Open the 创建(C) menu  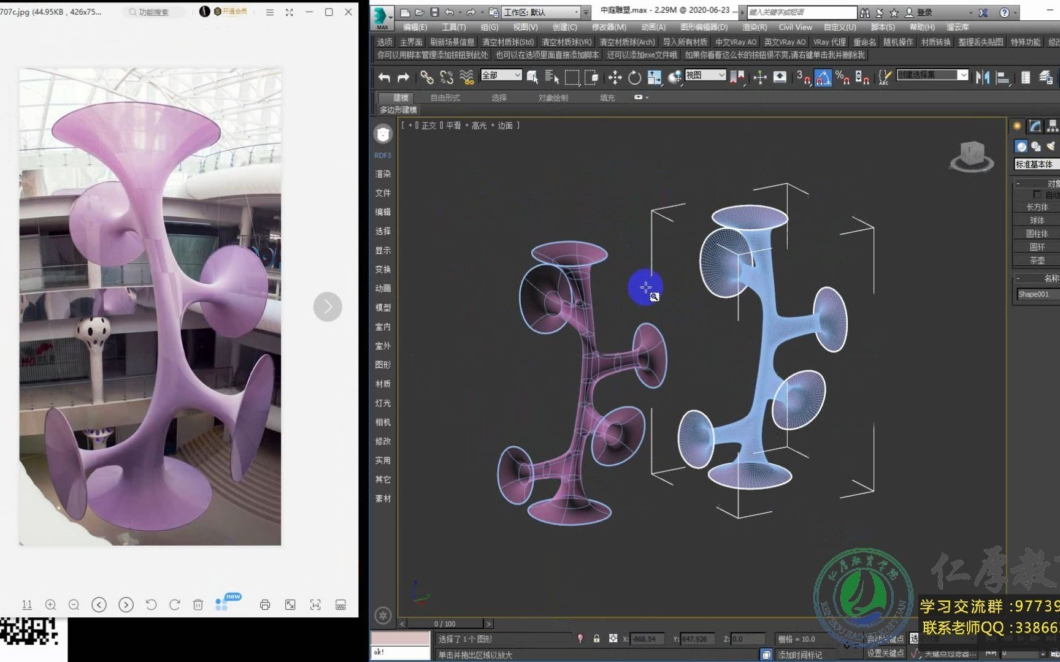pos(564,27)
